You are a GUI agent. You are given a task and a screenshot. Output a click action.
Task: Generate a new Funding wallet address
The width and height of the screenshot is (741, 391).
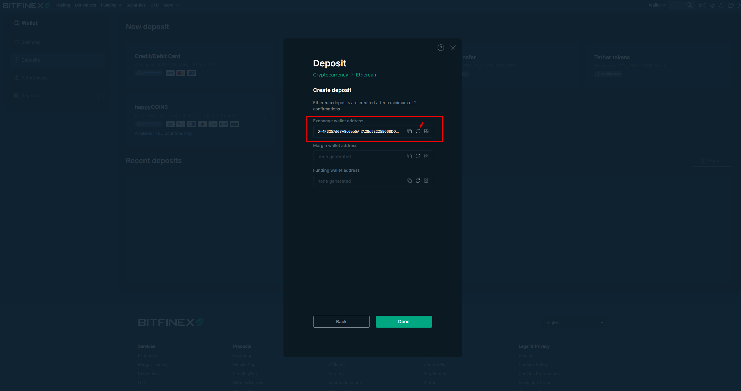418,181
